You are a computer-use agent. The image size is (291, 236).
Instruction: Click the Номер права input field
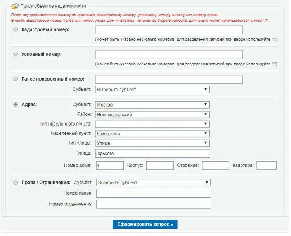point(154,193)
